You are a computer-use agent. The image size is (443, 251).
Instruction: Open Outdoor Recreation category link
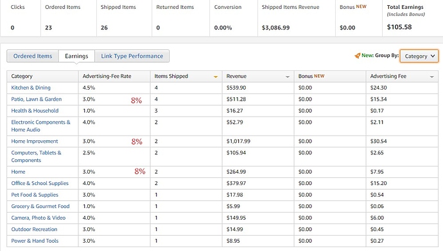[34, 229]
